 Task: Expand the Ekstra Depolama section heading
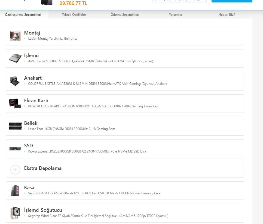pos(43,168)
